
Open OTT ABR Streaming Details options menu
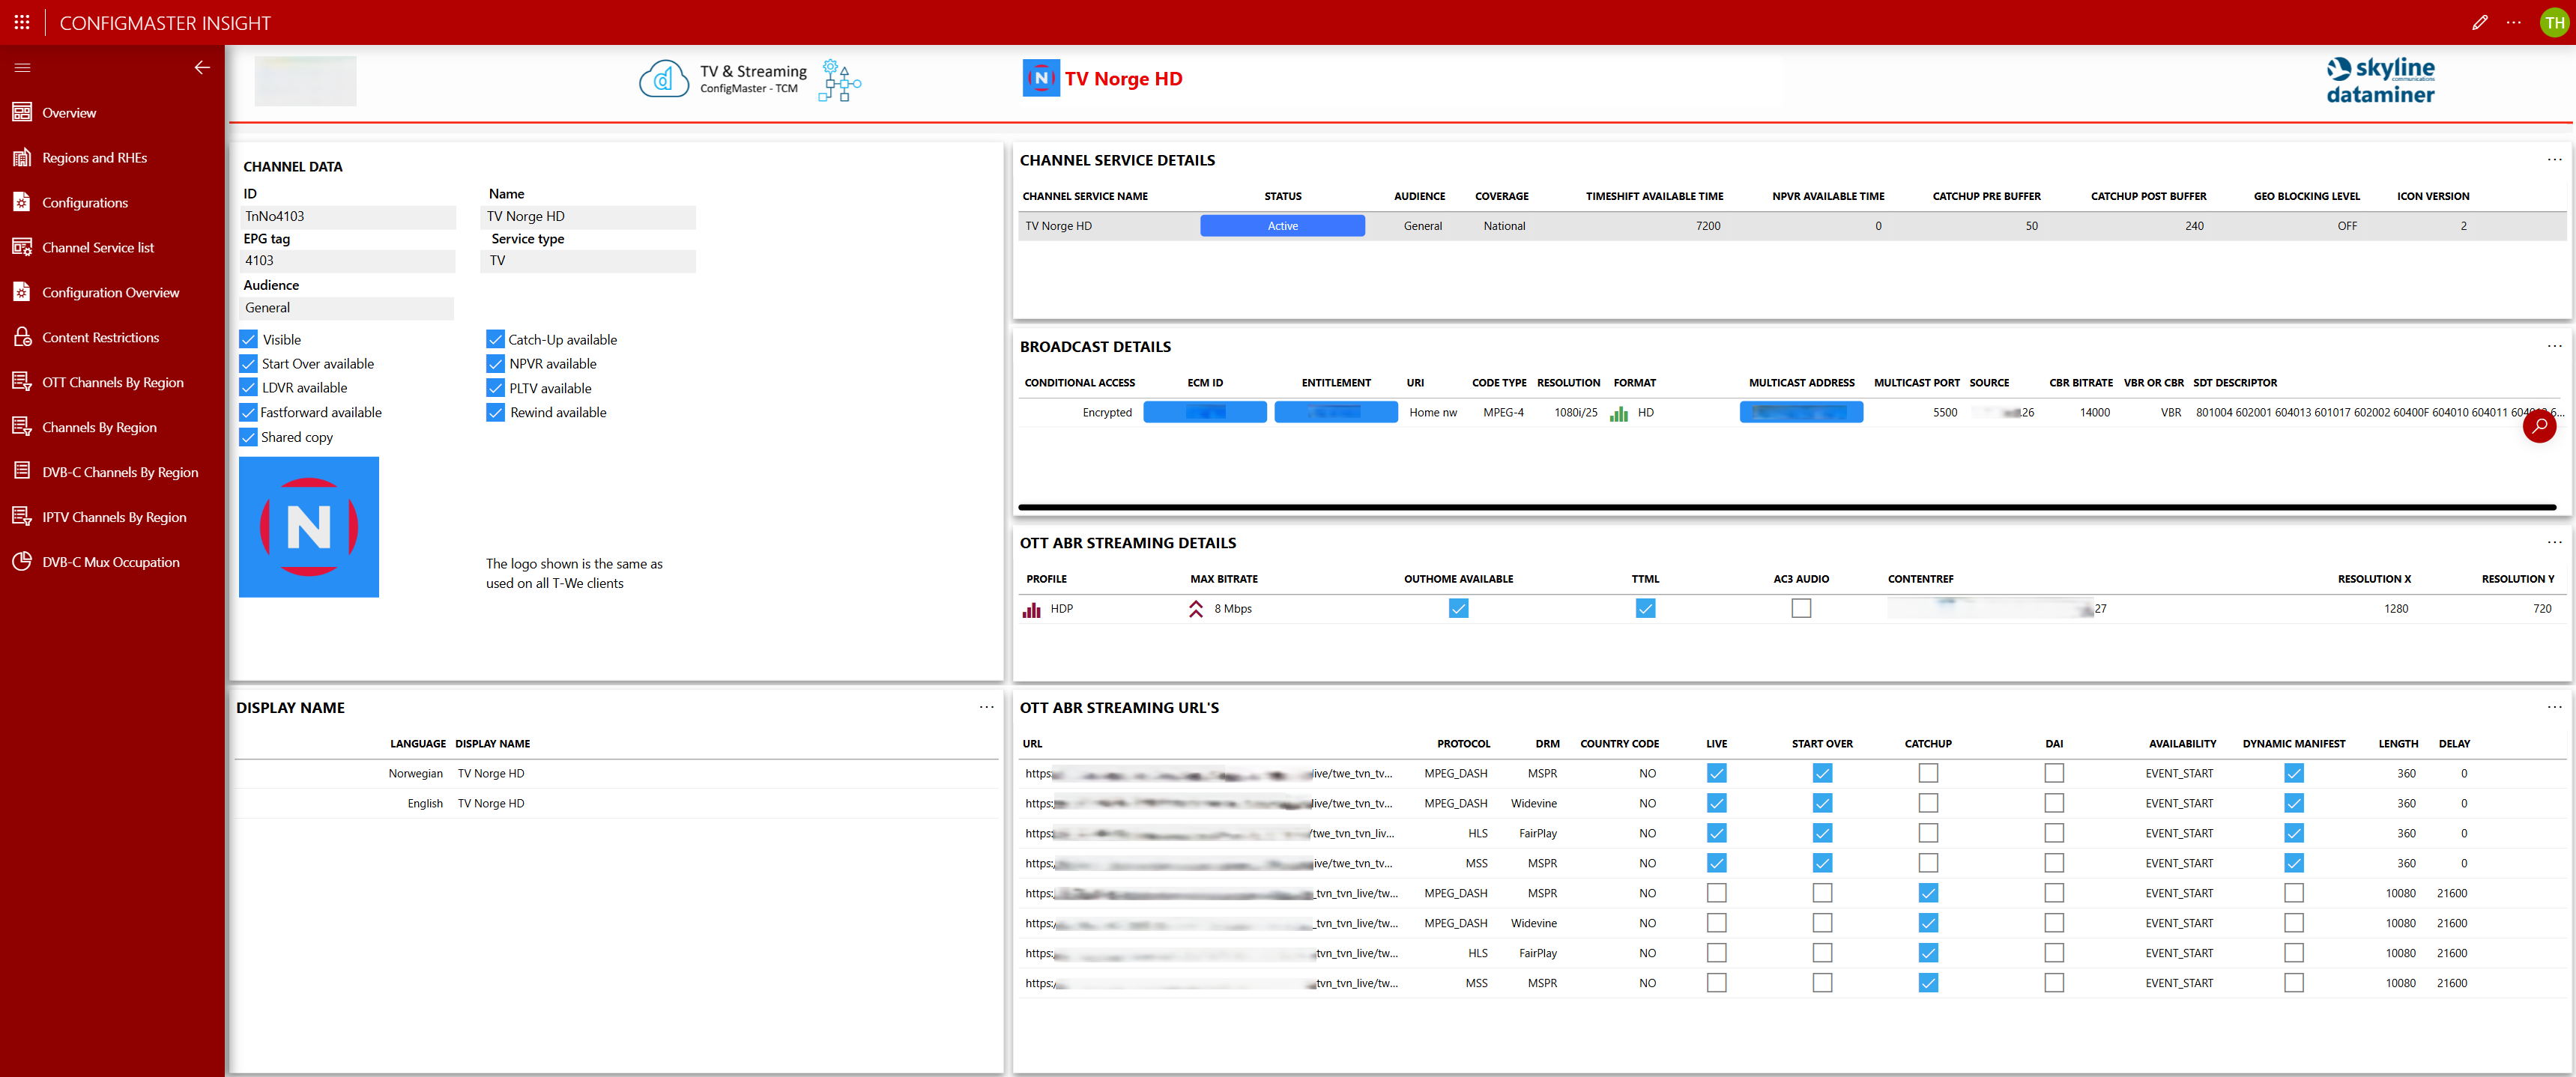[2554, 542]
